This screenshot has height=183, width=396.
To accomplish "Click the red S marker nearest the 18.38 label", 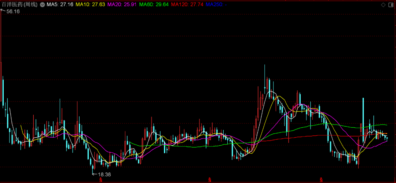I will [x=100, y=180].
